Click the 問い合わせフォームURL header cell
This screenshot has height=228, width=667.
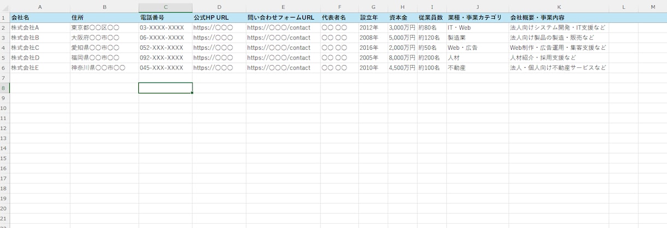283,17
